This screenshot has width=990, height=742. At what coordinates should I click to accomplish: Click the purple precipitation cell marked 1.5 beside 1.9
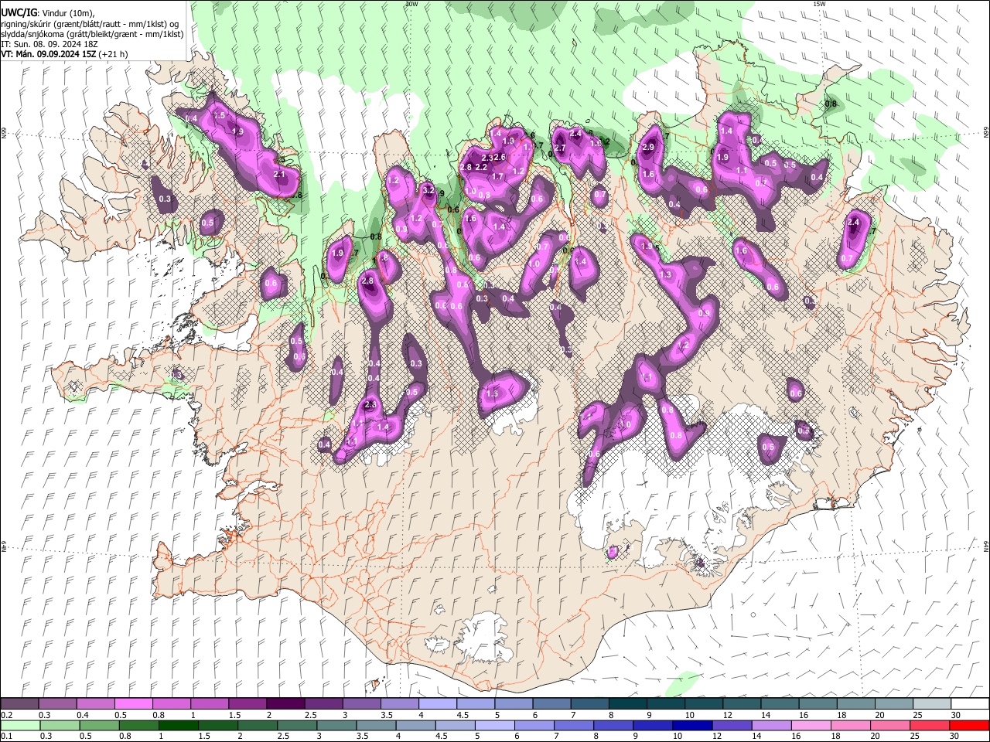point(219,115)
